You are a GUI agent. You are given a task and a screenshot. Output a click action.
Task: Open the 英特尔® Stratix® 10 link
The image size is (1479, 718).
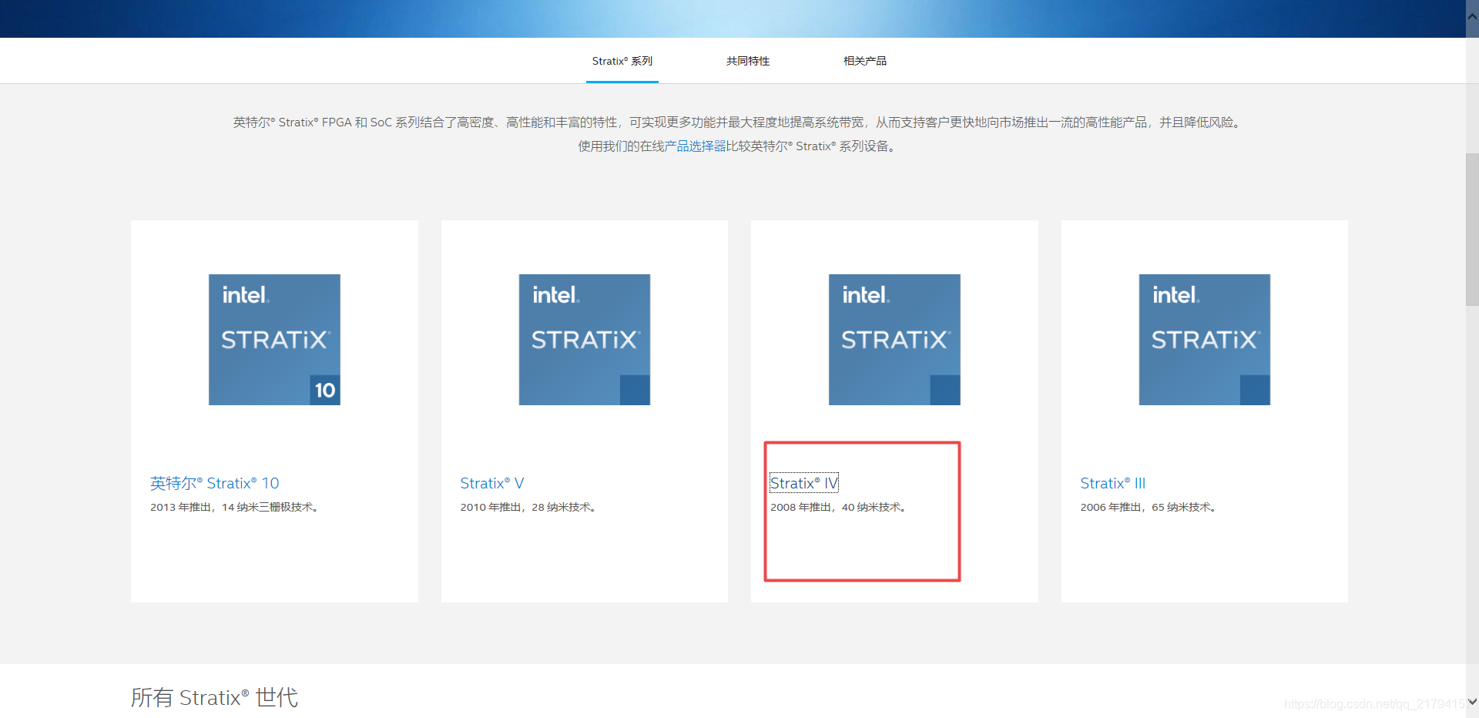[215, 483]
